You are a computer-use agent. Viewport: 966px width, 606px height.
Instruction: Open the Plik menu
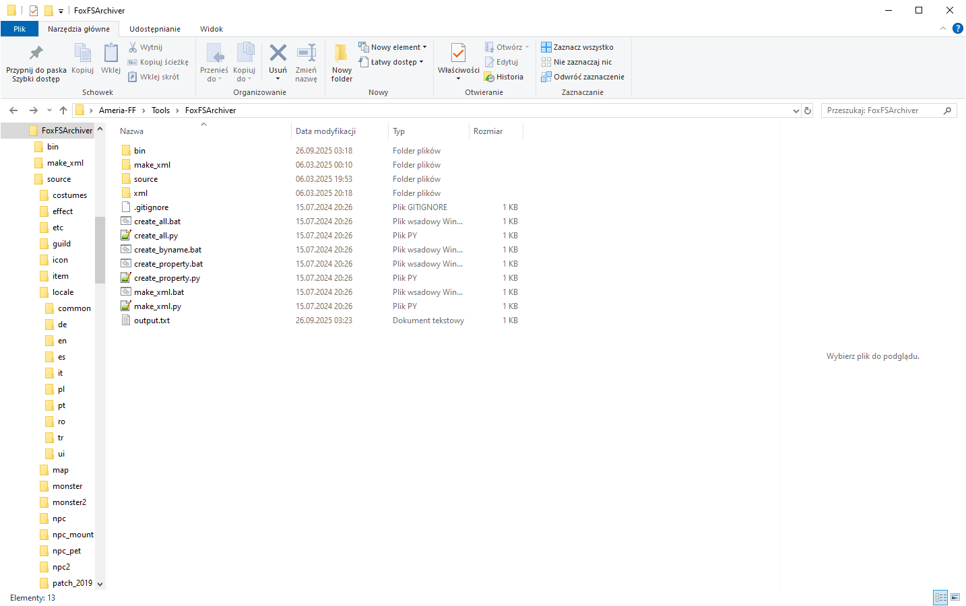coord(20,29)
